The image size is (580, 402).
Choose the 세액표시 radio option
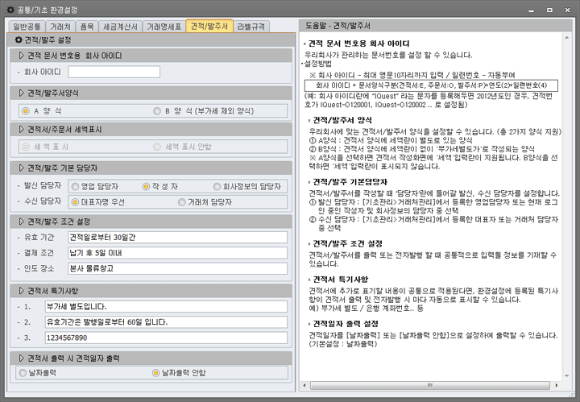coord(26,147)
